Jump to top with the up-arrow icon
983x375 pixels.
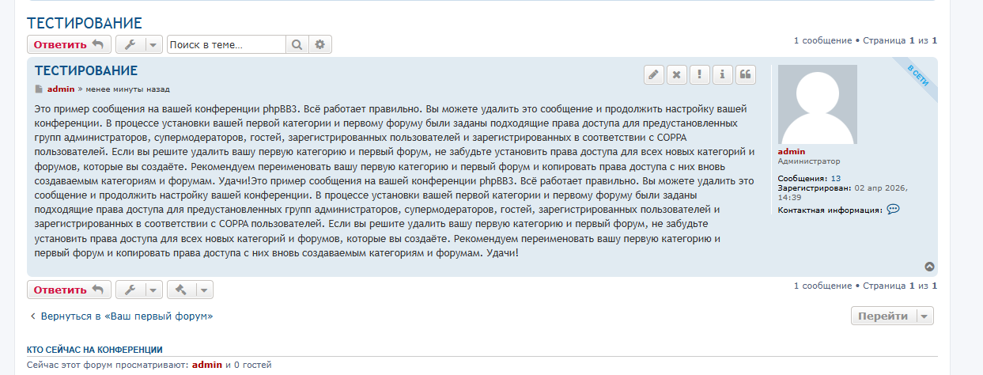(930, 267)
